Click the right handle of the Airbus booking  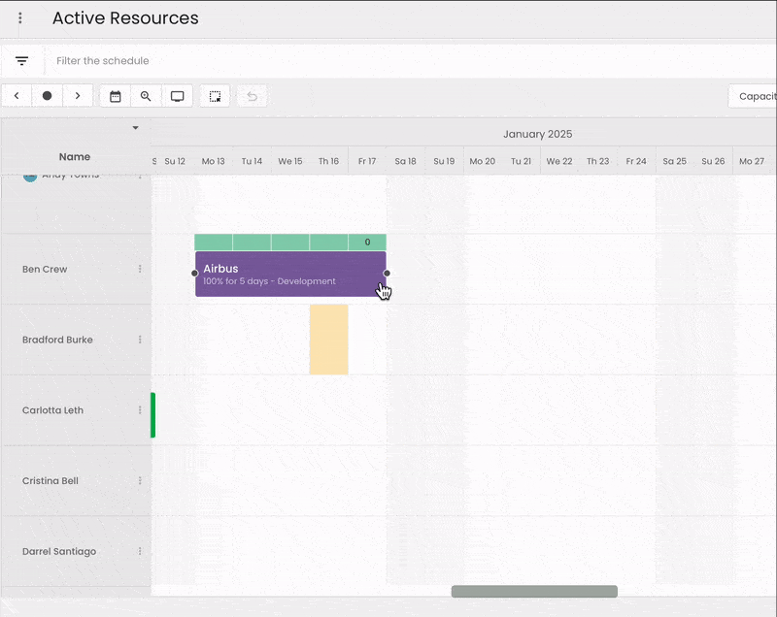point(387,274)
